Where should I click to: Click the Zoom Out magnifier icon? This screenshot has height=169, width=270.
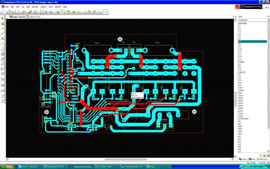pyautogui.click(x=51, y=12)
